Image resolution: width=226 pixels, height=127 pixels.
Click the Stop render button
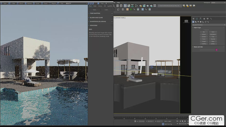click(x=100, y=3)
